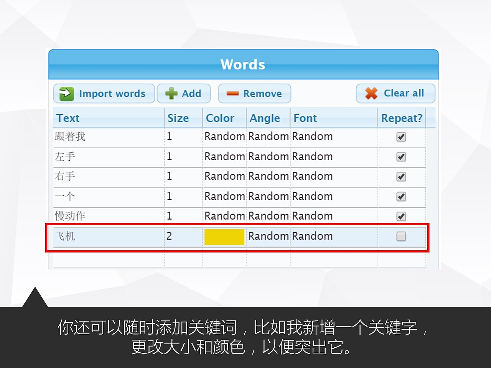This screenshot has height=368, width=491.
Task: Toggle the Repeat checkbox for 慢动作
Action: tap(401, 216)
